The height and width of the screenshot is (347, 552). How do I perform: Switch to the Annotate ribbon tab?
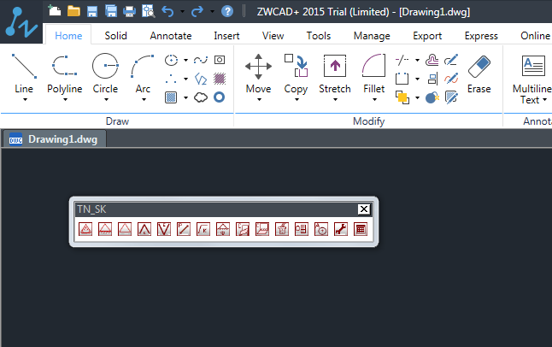(170, 36)
